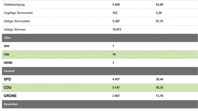Screen dimensions: 198x111
Task: Select the GRÜNE seats row
Action: coord(100,63)
